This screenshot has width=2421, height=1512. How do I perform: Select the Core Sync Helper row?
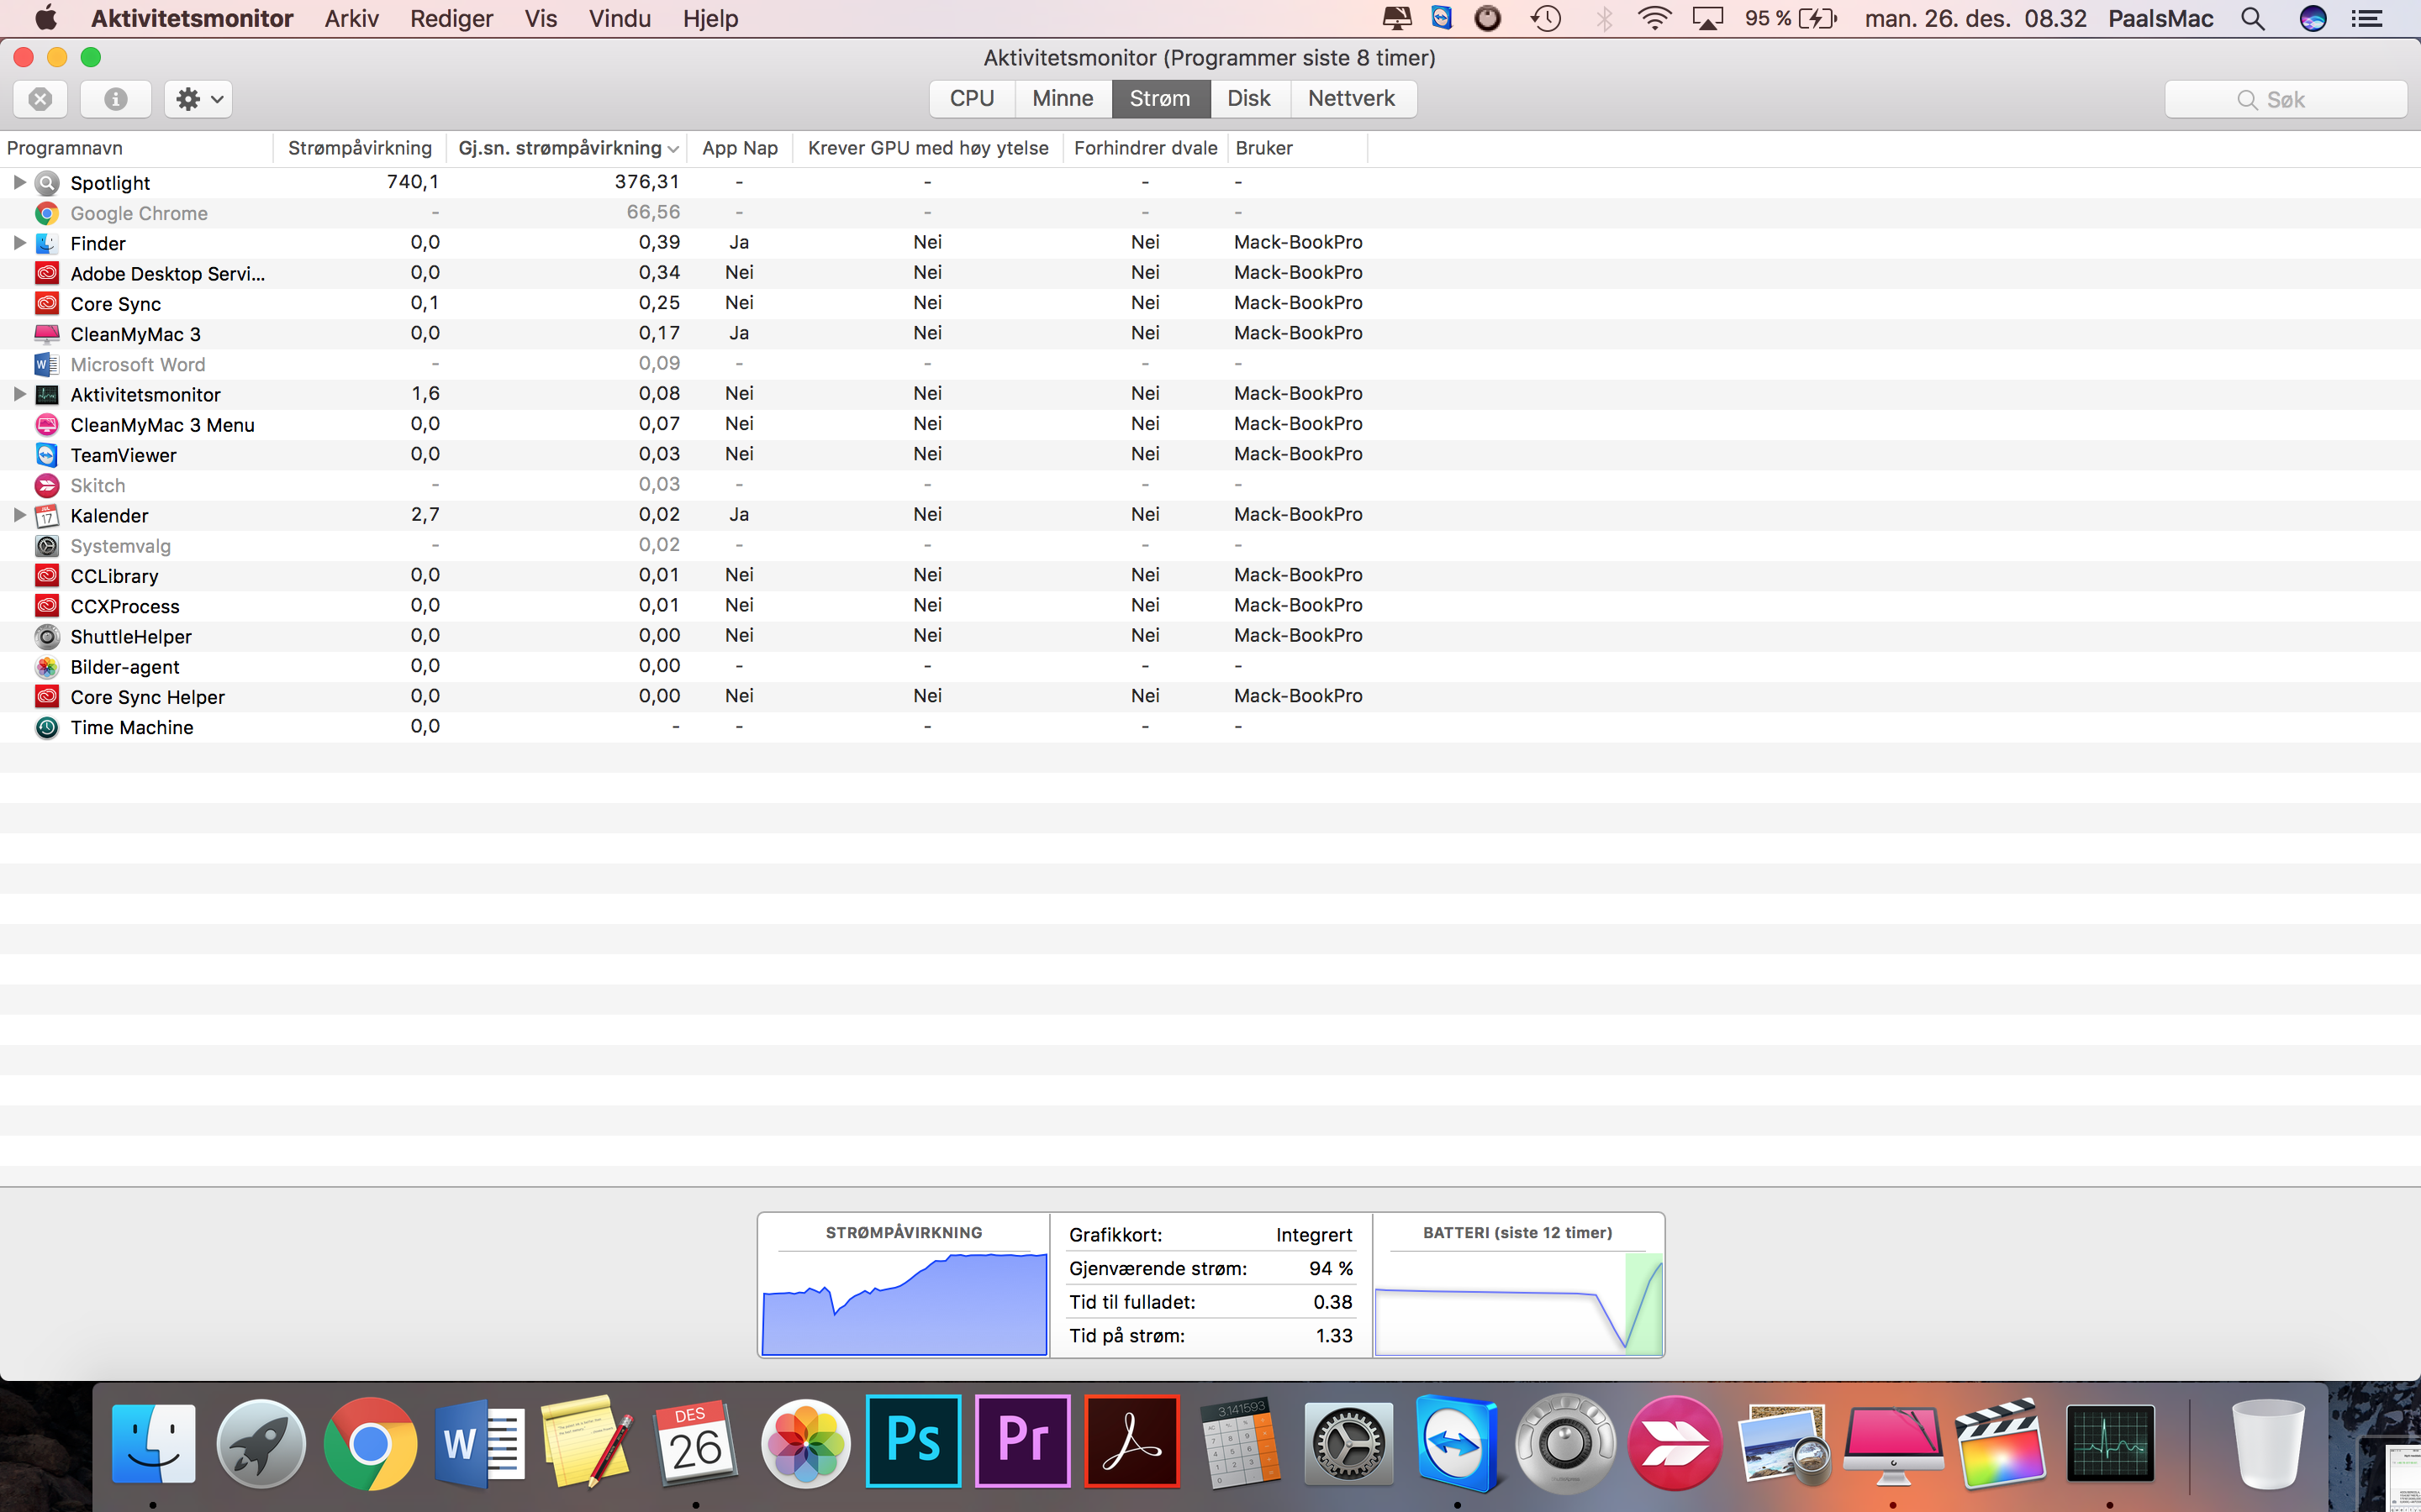1210,697
